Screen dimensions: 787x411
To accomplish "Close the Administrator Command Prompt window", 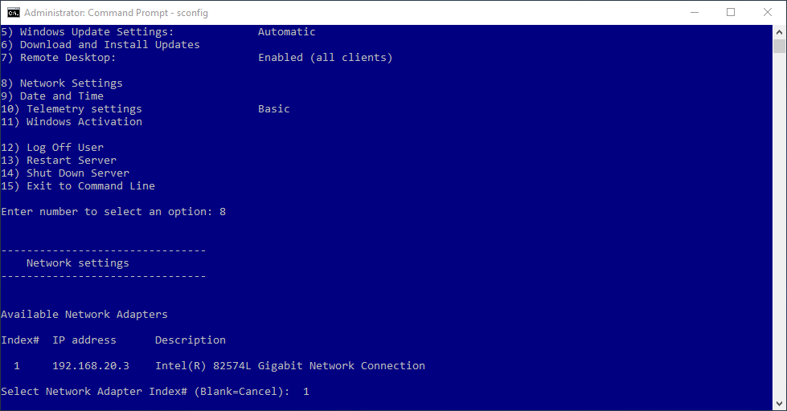I will tap(768, 13).
